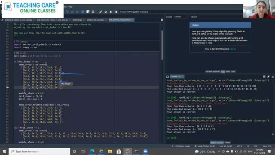Open Task View on the taskbar
This screenshot has width=275, height=155.
point(83,151)
